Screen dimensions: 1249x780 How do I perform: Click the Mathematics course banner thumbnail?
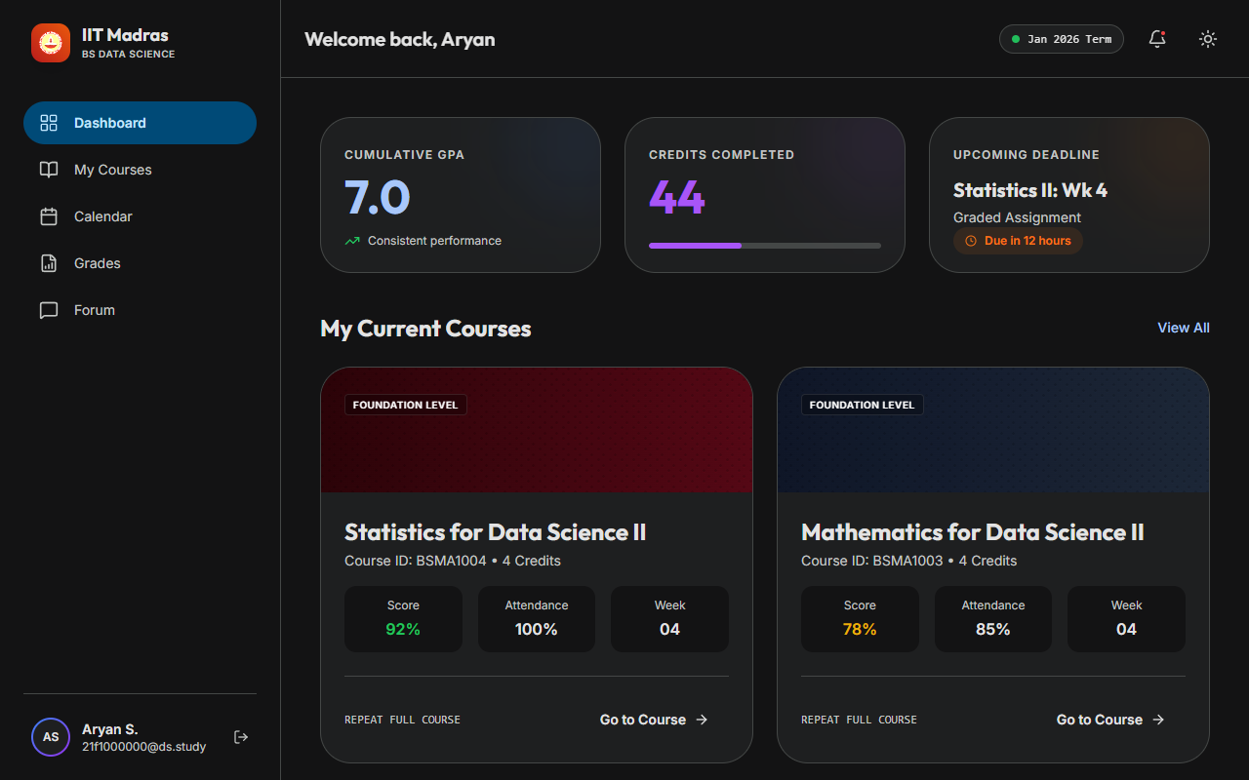[992, 439]
